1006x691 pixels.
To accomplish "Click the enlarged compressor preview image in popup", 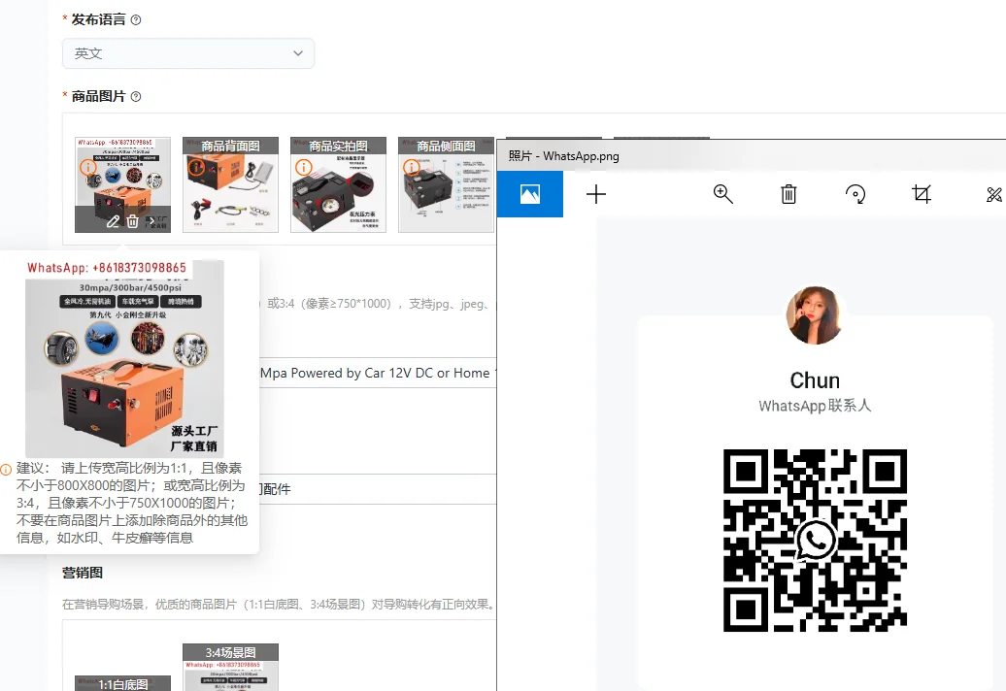I will pyautogui.click(x=124, y=358).
